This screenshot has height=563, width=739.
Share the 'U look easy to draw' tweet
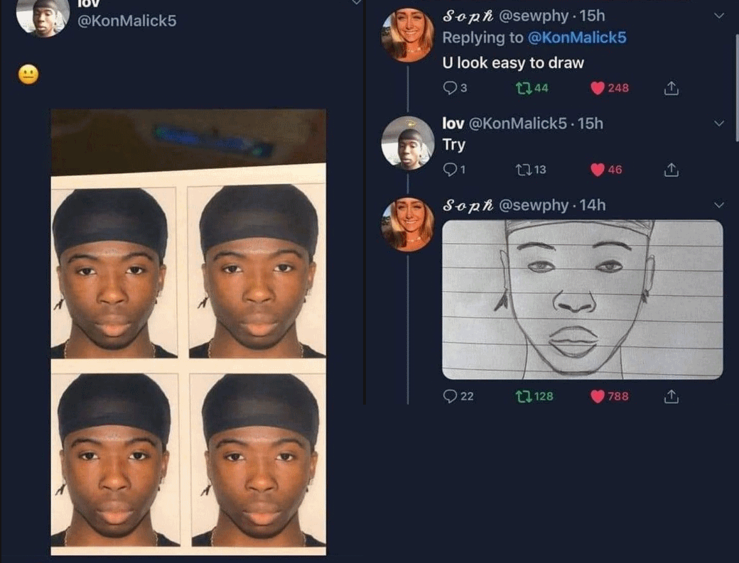(x=671, y=88)
